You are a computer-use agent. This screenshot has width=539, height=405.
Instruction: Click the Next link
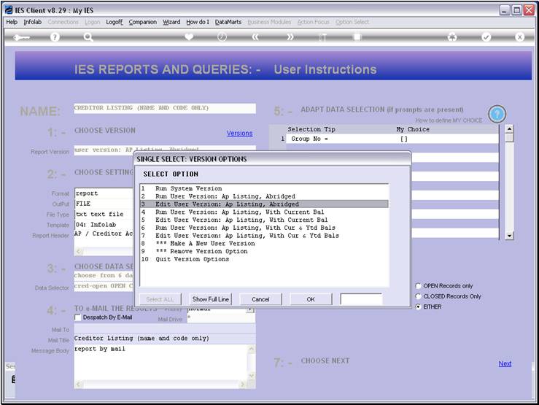[x=505, y=363]
